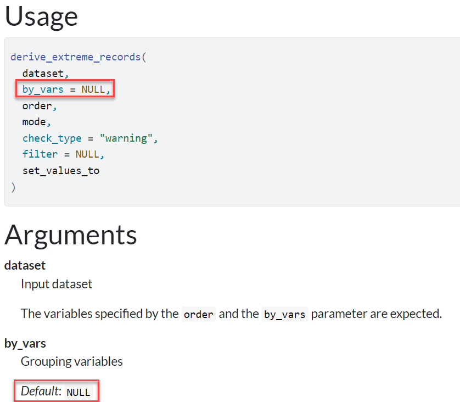Click the Usage heading
Screen dimensions: 460x402
[x=41, y=16]
